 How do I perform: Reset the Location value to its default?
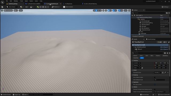(x=168, y=63)
